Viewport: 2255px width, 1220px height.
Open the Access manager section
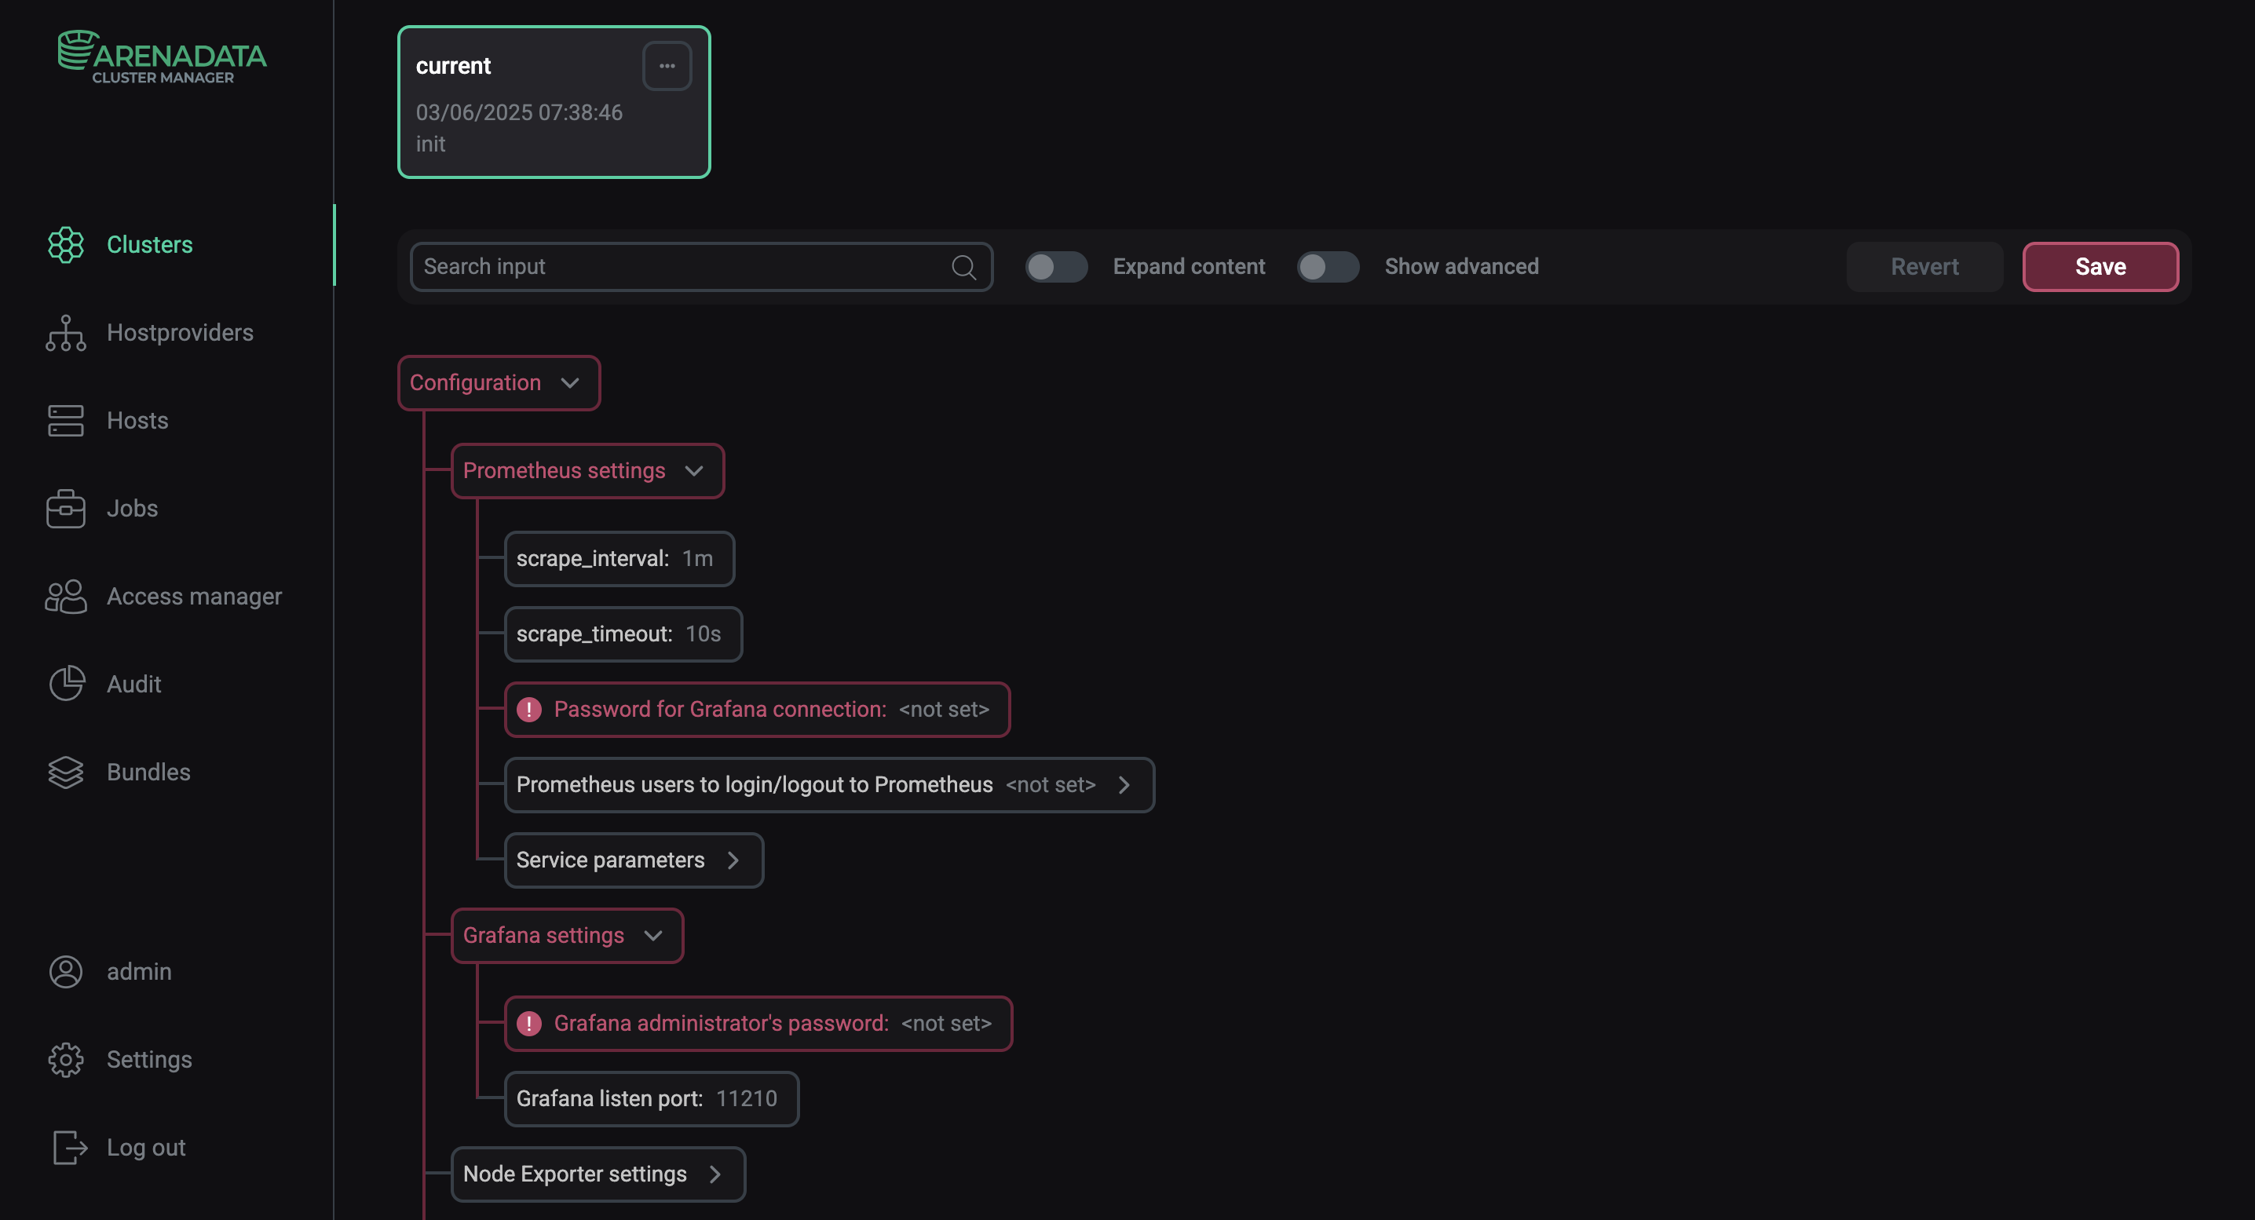[x=195, y=597]
